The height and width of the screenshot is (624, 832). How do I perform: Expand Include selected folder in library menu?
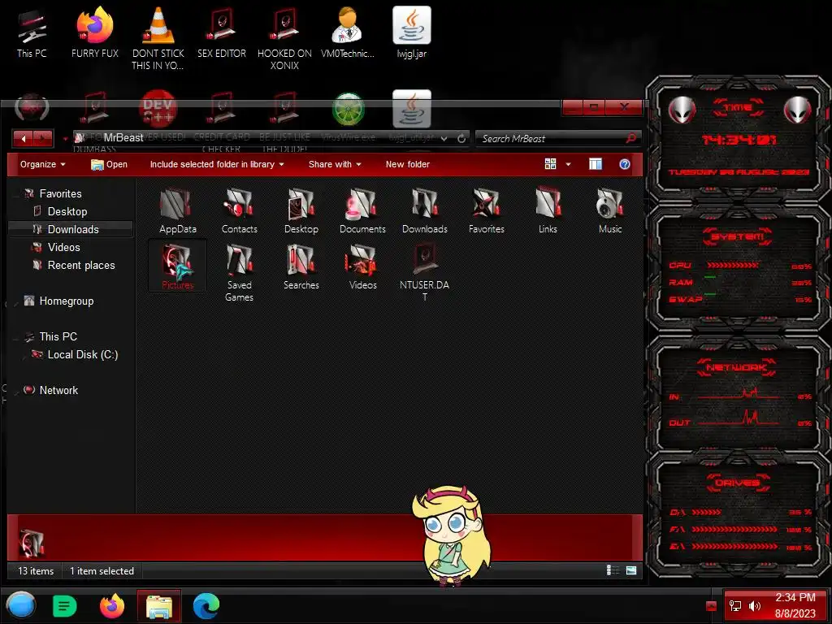(x=217, y=164)
